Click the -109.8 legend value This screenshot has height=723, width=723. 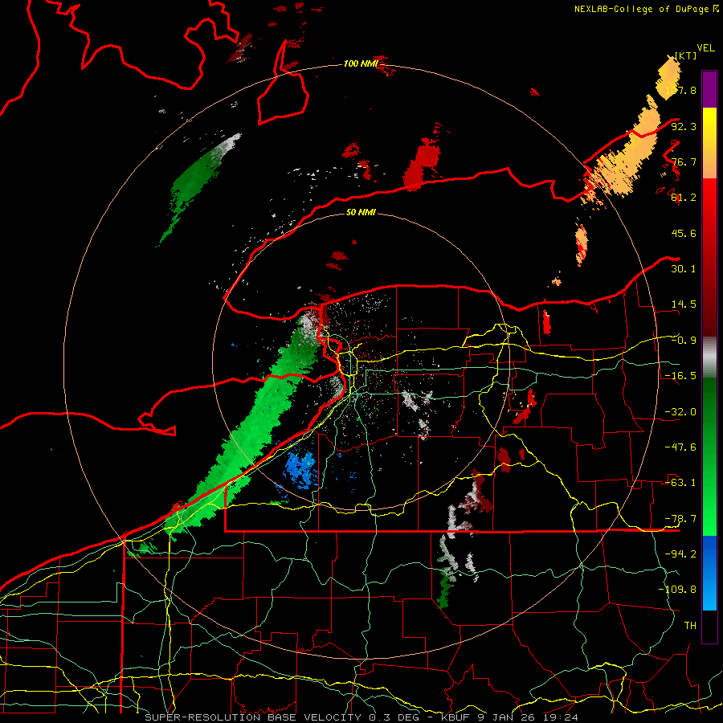tap(677, 590)
